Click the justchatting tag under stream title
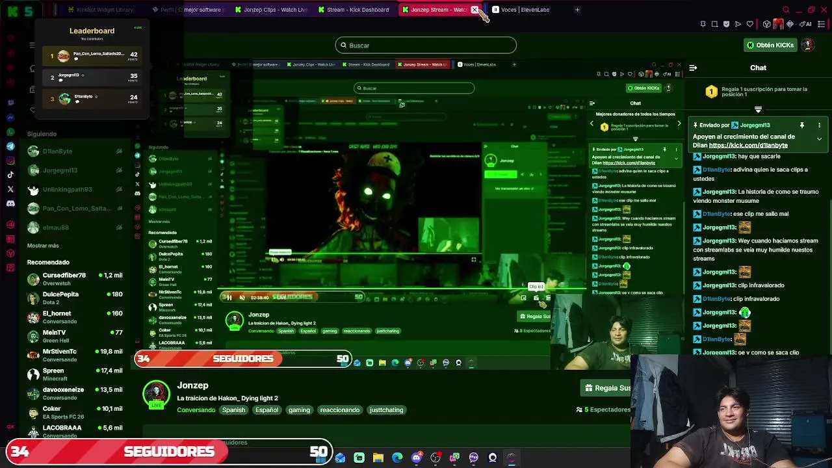This screenshot has width=832, height=468. (386, 410)
